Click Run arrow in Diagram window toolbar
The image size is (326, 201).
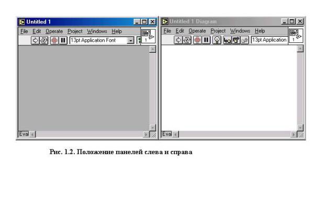pyautogui.click(x=178, y=40)
